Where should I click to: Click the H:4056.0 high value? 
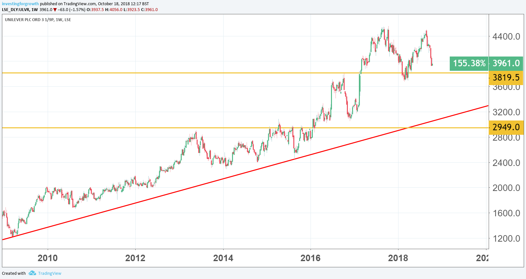point(114,10)
